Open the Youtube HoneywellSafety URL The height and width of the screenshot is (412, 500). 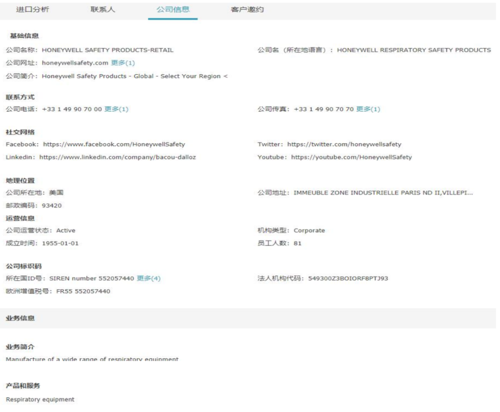click(351, 157)
